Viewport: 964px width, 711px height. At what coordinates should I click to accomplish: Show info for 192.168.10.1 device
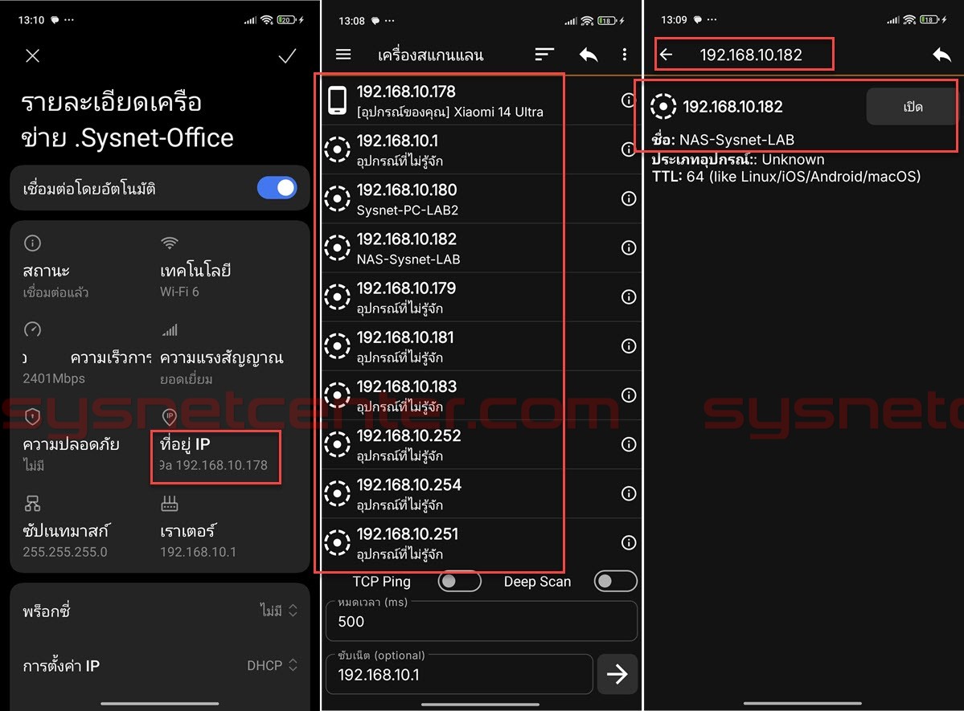(628, 149)
